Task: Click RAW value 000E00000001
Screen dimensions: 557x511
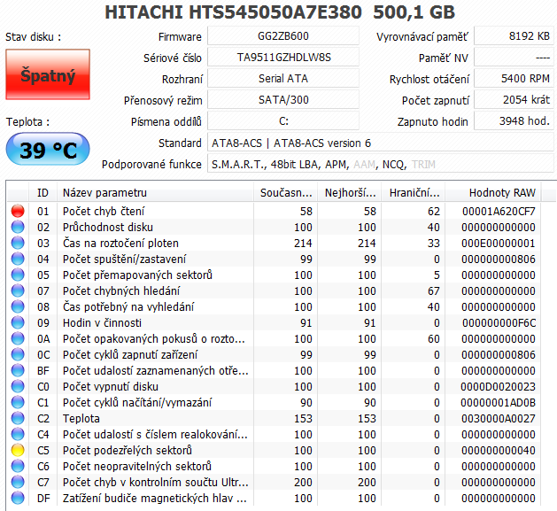Action: point(498,243)
